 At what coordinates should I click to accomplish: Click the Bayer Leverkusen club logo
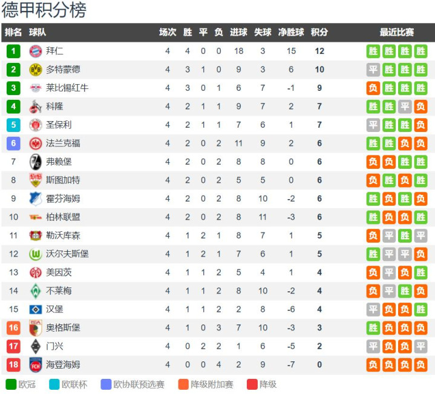click(x=35, y=235)
